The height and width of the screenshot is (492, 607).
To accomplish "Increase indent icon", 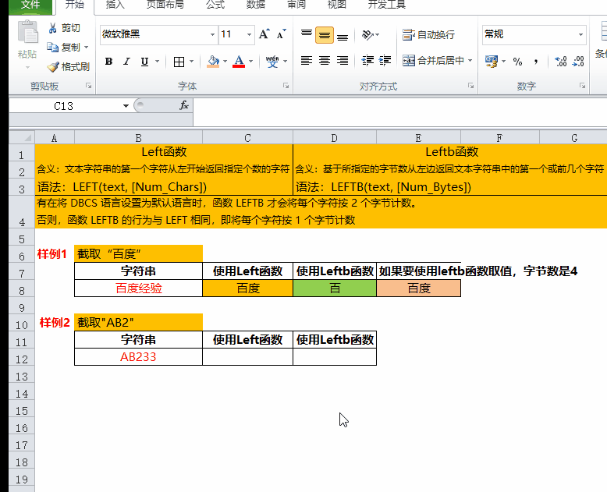I will click(385, 60).
